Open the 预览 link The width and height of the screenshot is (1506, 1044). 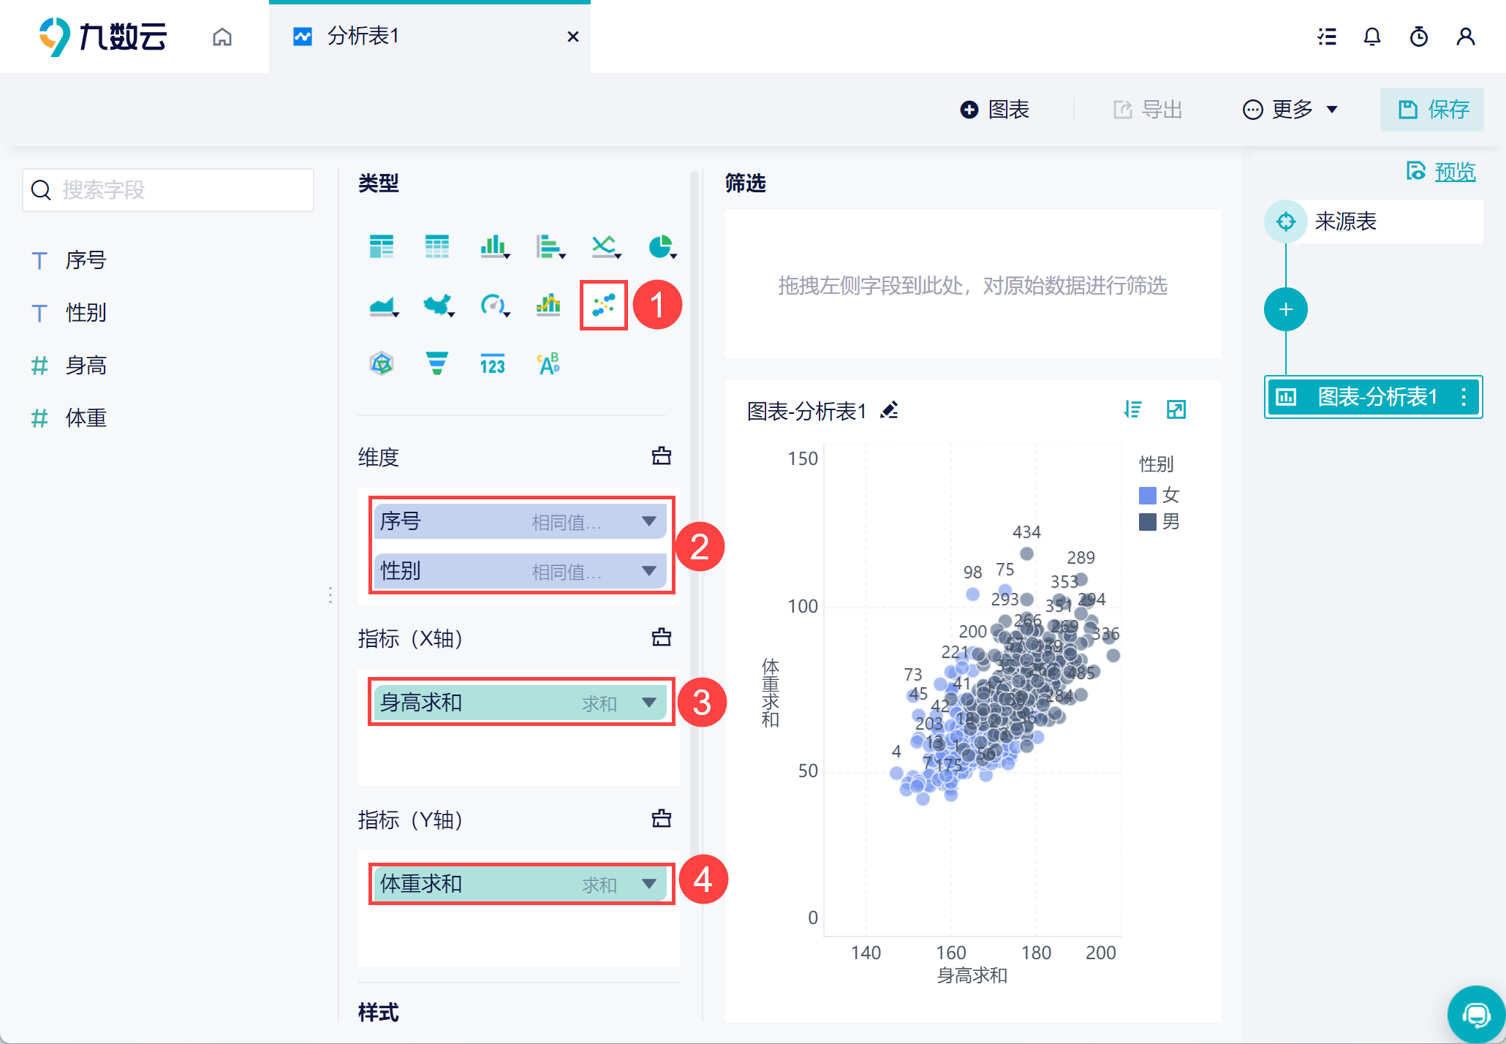pyautogui.click(x=1455, y=172)
